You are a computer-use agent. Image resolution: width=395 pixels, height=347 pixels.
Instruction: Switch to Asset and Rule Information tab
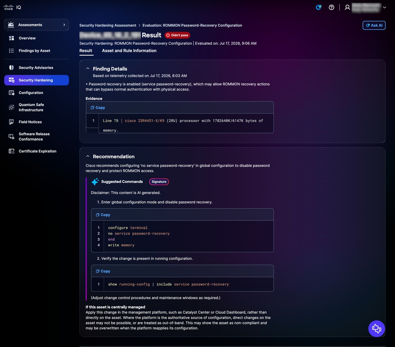click(129, 51)
